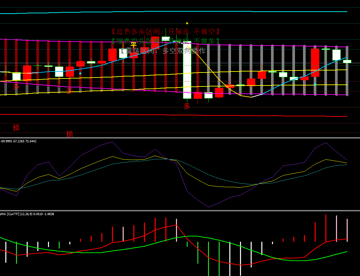Click the divider between main chart and oscillator

click(x=180, y=138)
